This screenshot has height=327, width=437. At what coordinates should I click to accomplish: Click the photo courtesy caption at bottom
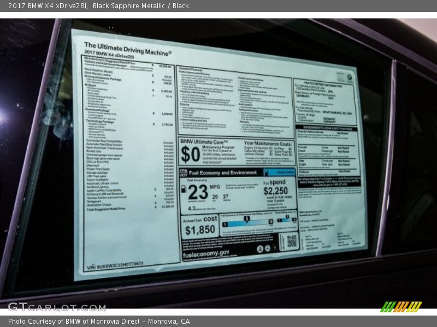tap(99, 322)
